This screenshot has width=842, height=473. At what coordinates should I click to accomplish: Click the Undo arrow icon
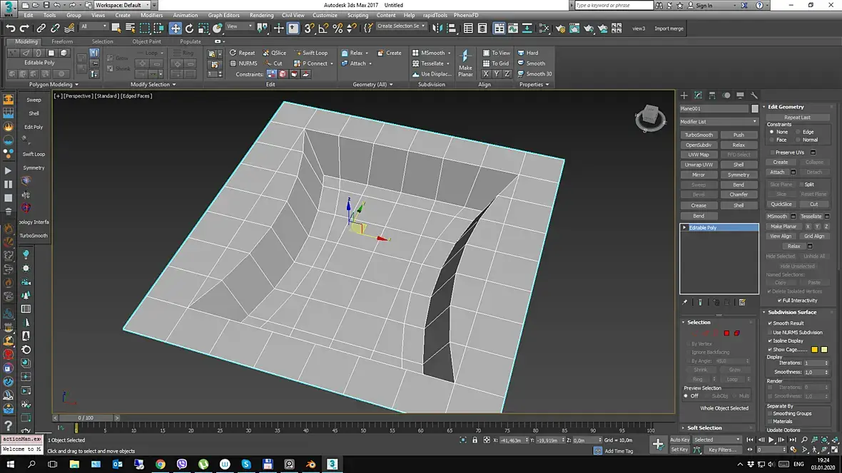10,28
